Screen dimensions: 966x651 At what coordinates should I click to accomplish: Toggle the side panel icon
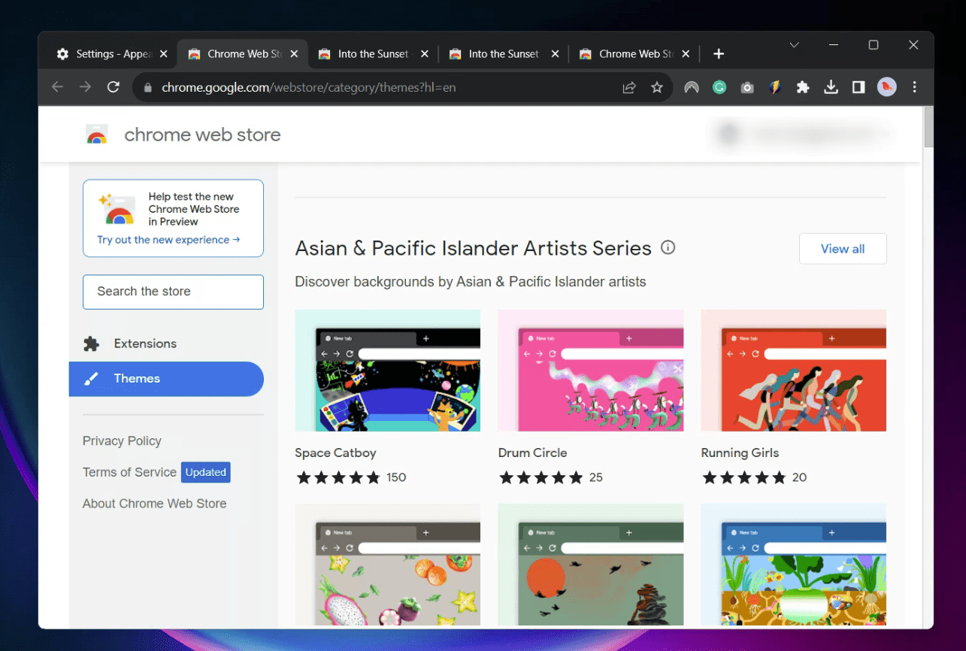(x=858, y=87)
